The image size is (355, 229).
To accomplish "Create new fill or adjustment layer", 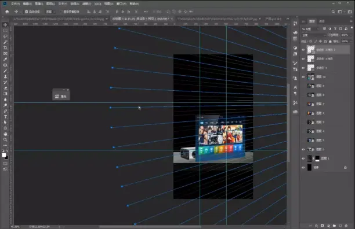I will tap(328, 226).
